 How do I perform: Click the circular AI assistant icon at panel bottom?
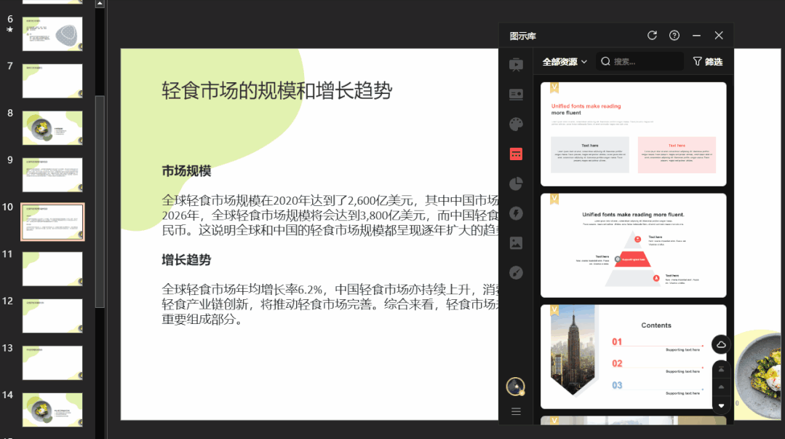click(515, 387)
